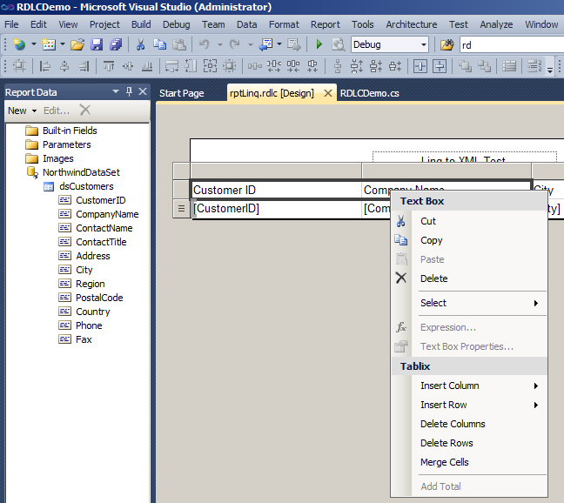This screenshot has height=503, width=564.
Task: Click the Redo arrow icon
Action: point(234,44)
